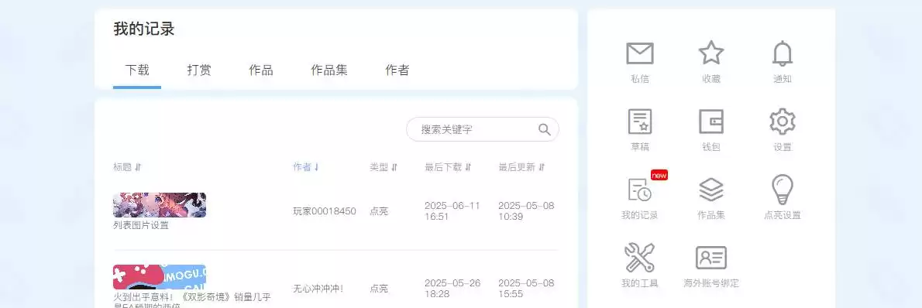922x308 pixels.
Task: Open the 海外账号绑定 ID card icon
Action: click(x=711, y=258)
